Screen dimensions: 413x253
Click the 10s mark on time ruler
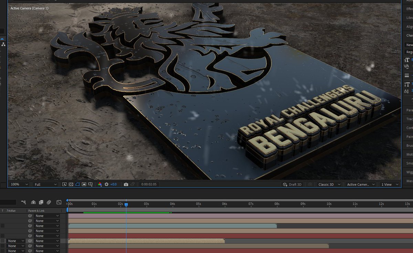[x=329, y=204]
